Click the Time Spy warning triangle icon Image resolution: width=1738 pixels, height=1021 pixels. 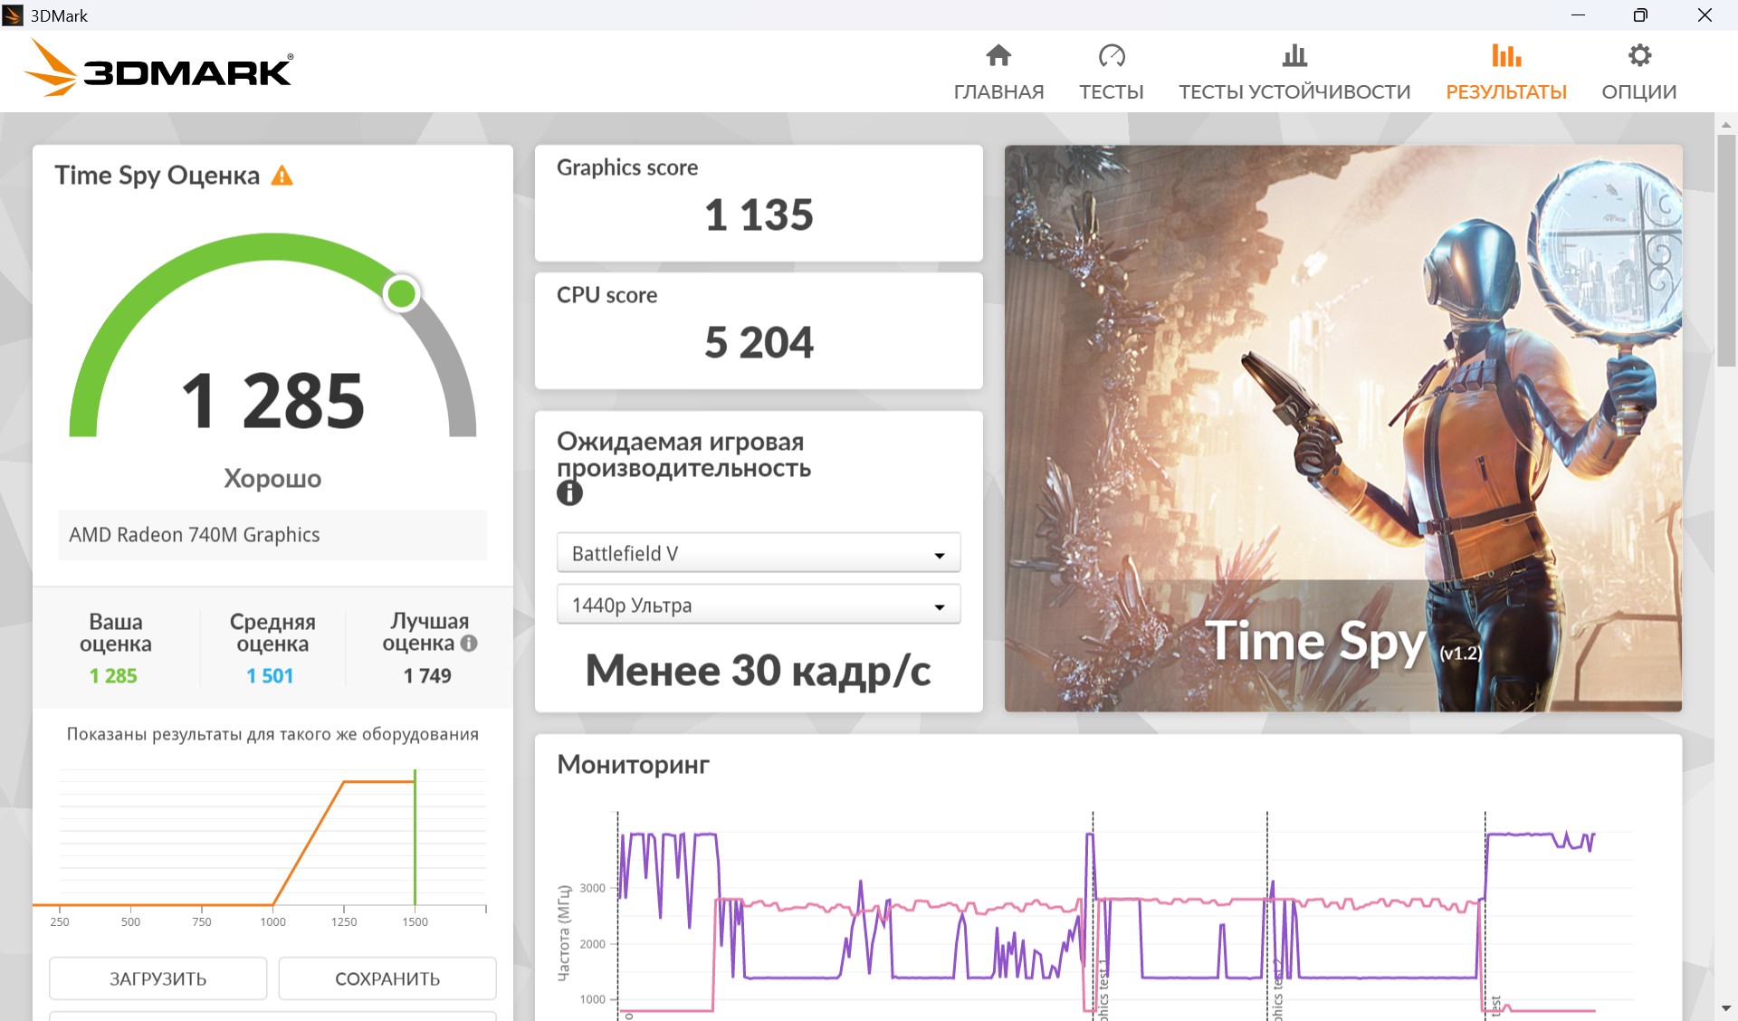pyautogui.click(x=282, y=176)
